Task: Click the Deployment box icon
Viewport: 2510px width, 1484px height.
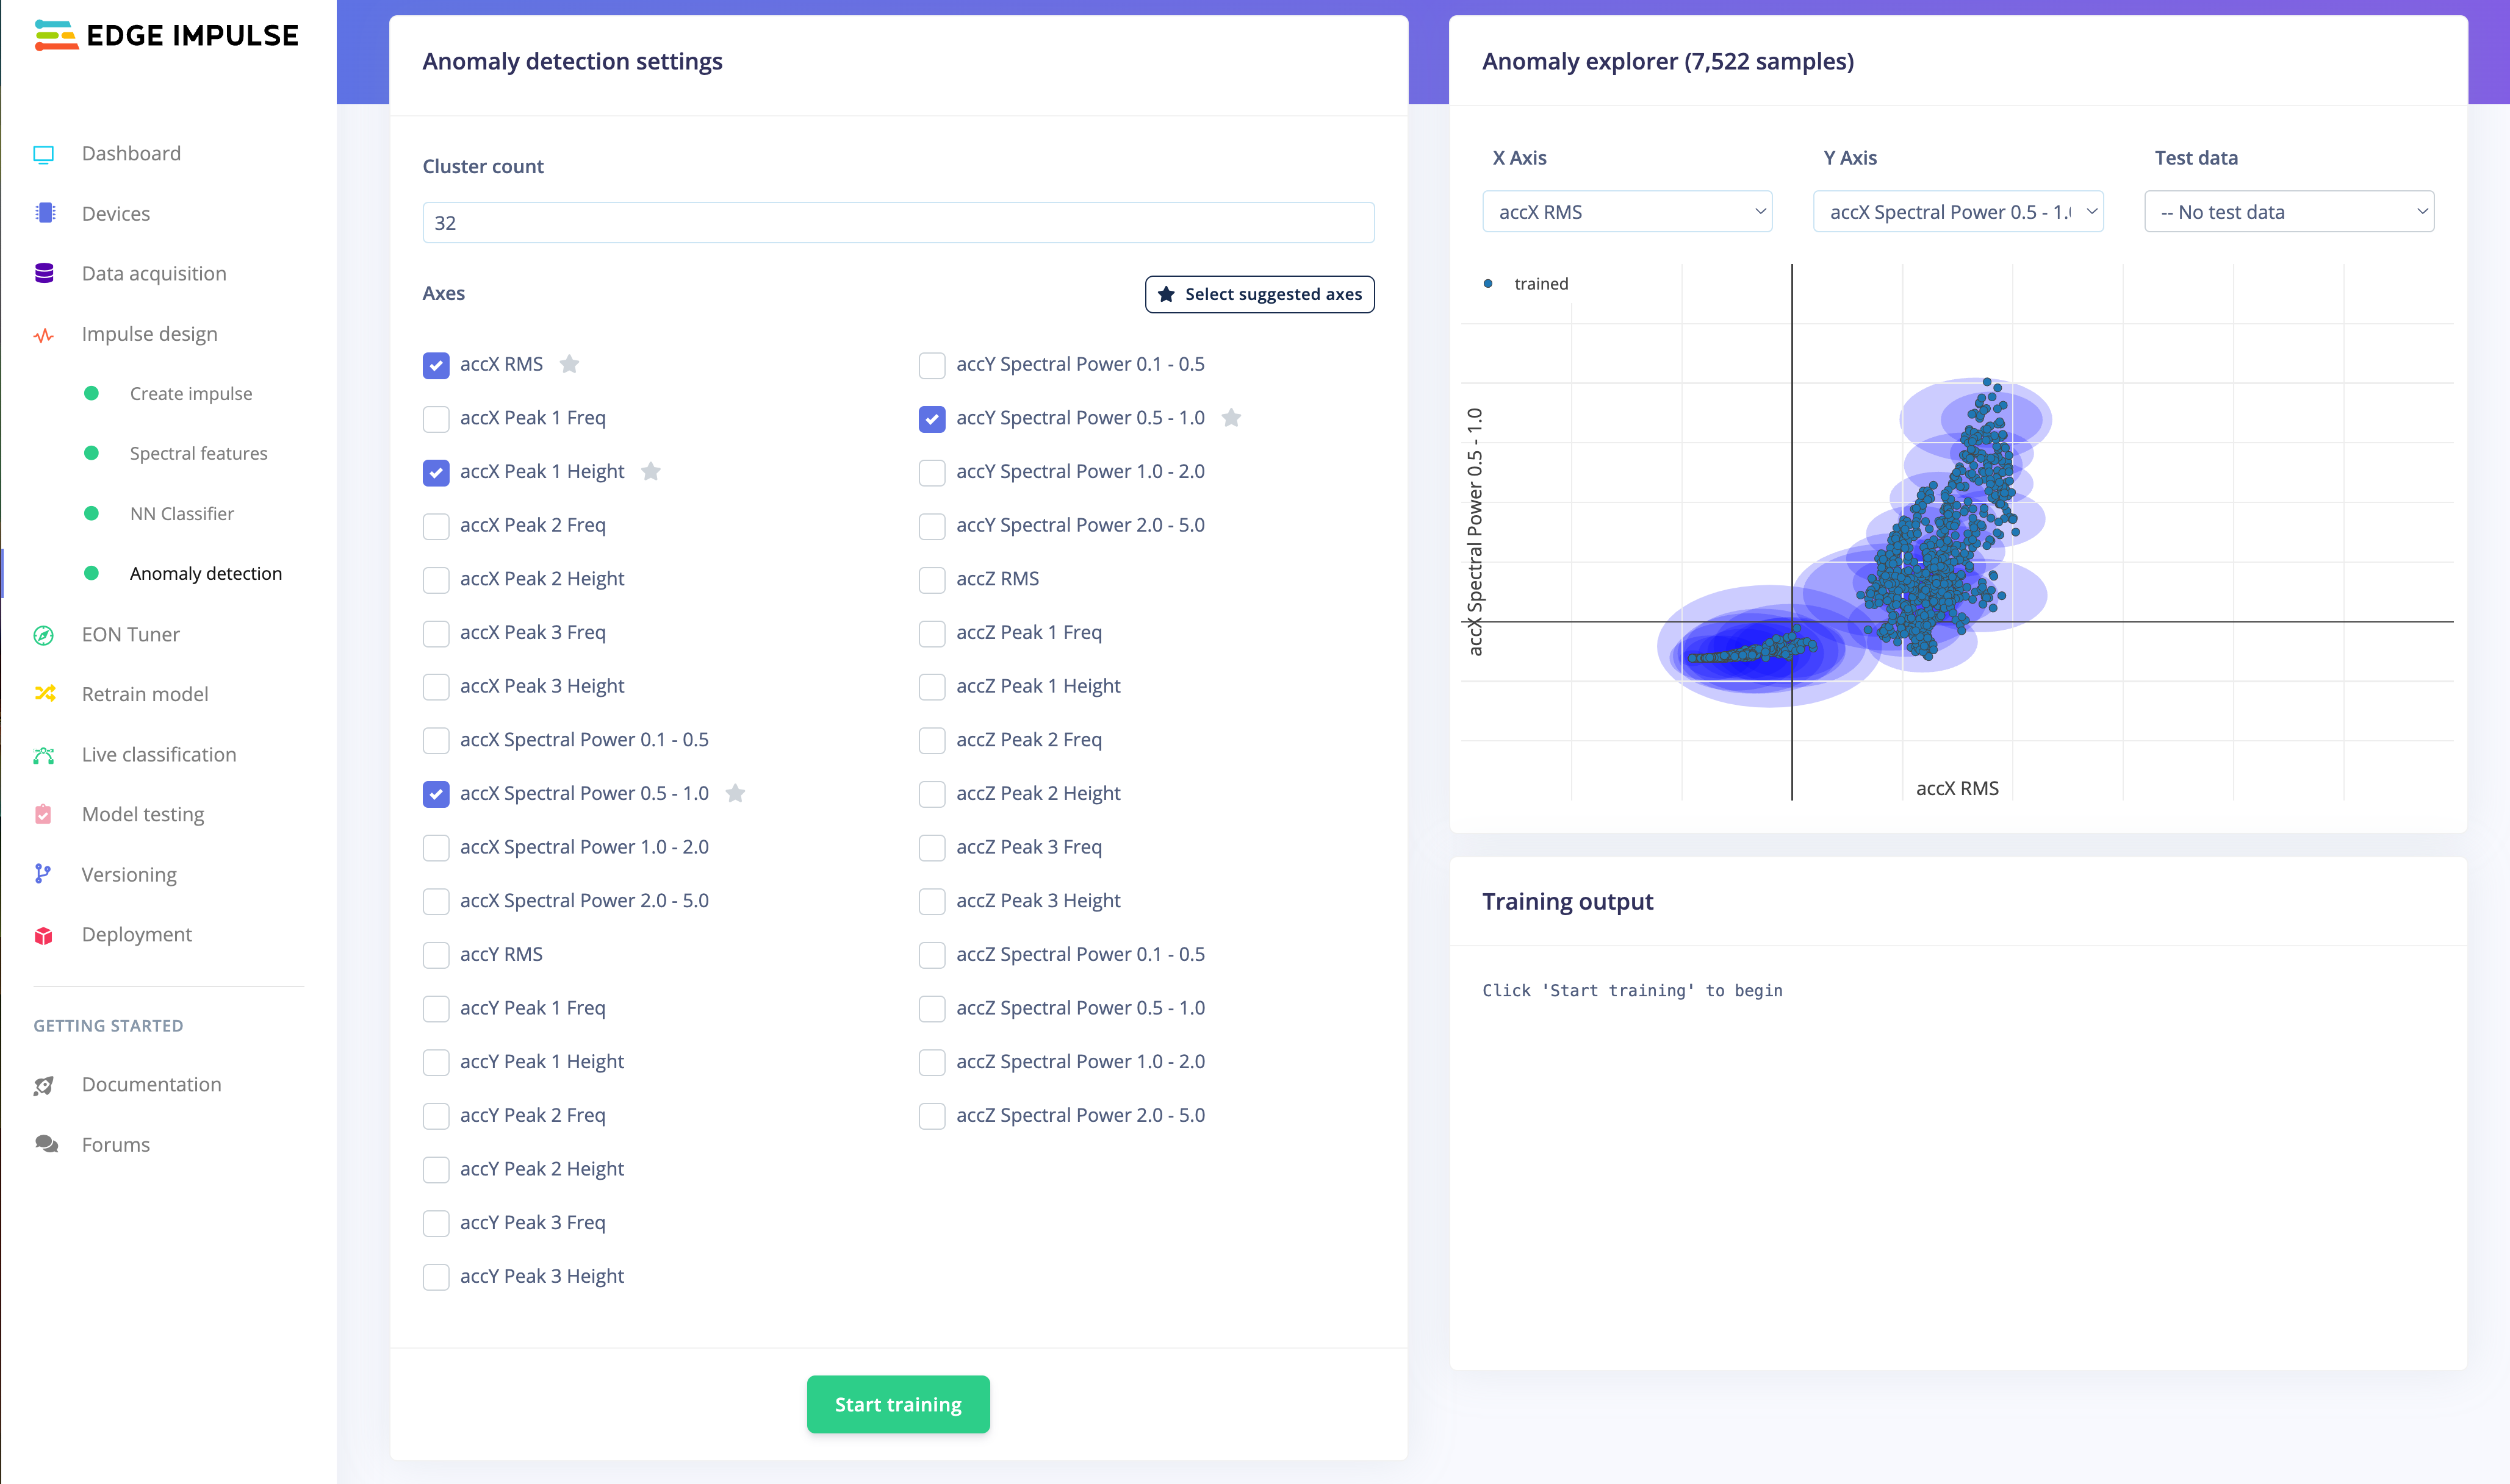Action: (43, 935)
